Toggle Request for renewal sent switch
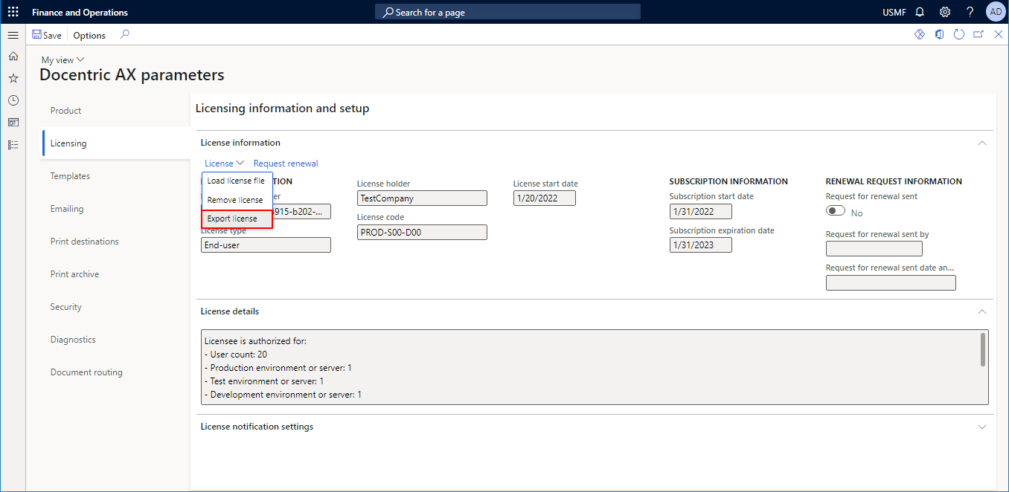Screen dimensions: 1009x492 tap(836, 211)
